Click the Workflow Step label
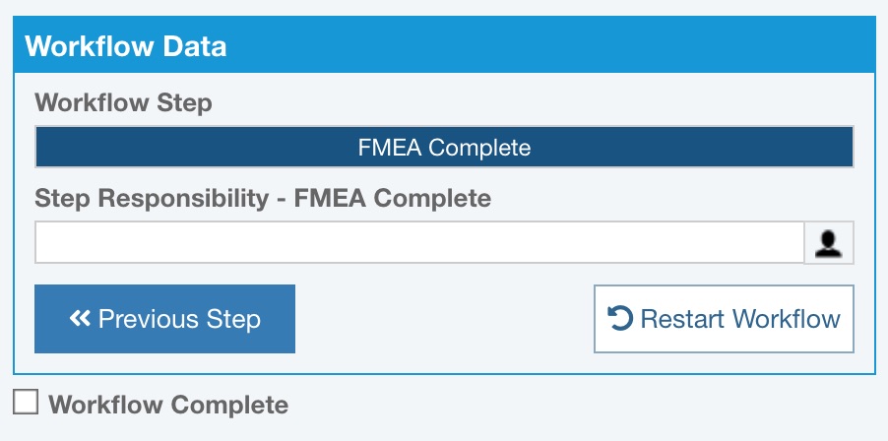This screenshot has height=441, width=888. click(x=123, y=102)
